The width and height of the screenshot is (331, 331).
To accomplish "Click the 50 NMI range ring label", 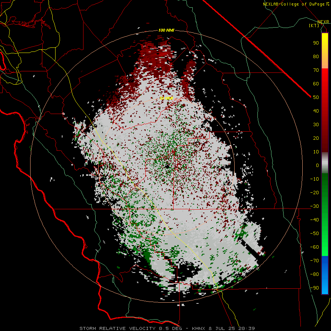I will 166,98.
